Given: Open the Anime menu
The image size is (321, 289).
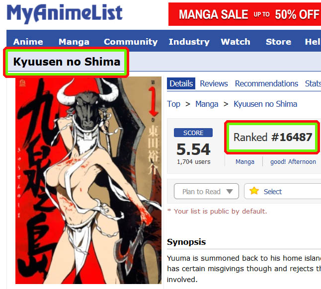Looking at the screenshot, I should coord(28,42).
